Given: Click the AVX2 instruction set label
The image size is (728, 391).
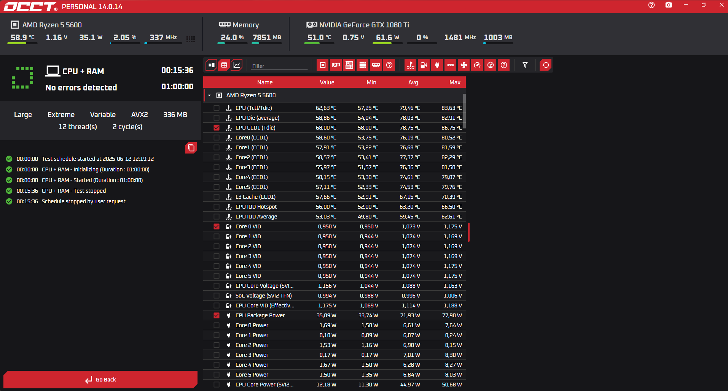Looking at the screenshot, I should [x=139, y=115].
